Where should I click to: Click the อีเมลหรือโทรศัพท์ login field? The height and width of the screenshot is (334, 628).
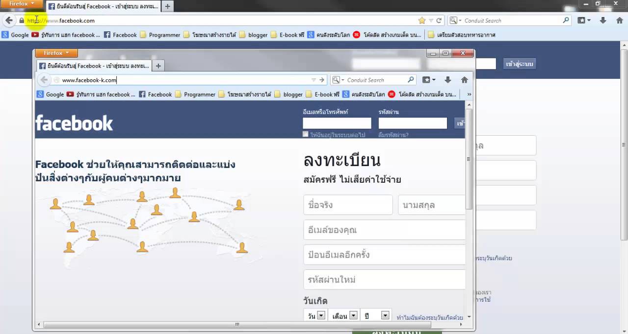pyautogui.click(x=337, y=123)
